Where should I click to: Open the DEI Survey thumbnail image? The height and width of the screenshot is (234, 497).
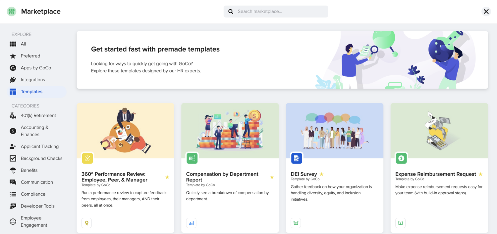(x=334, y=131)
